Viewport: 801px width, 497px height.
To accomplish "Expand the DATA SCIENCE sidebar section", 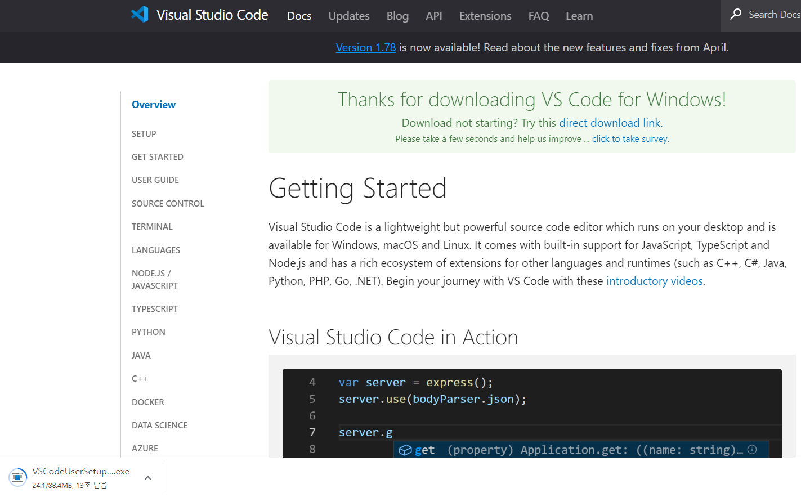I will click(x=160, y=426).
